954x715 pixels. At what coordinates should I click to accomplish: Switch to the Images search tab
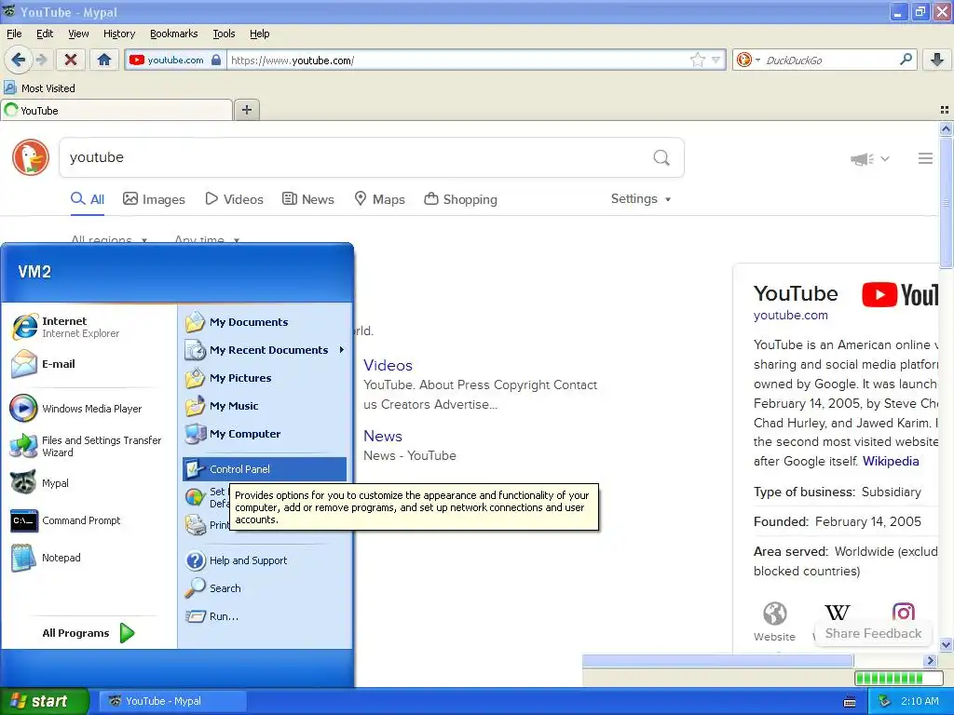click(154, 199)
